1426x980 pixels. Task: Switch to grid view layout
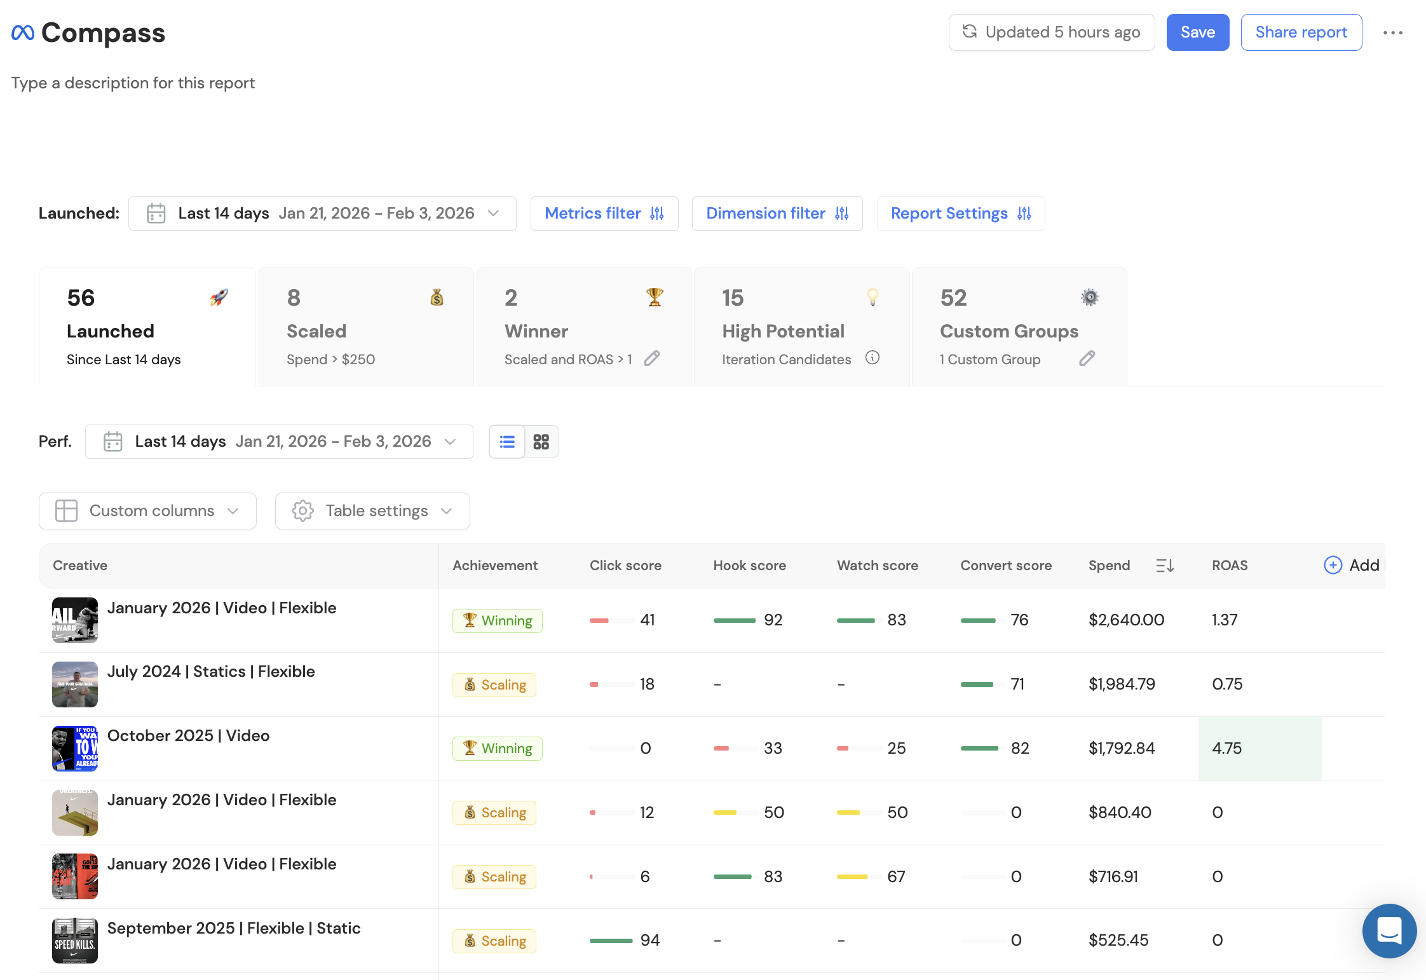[541, 442]
